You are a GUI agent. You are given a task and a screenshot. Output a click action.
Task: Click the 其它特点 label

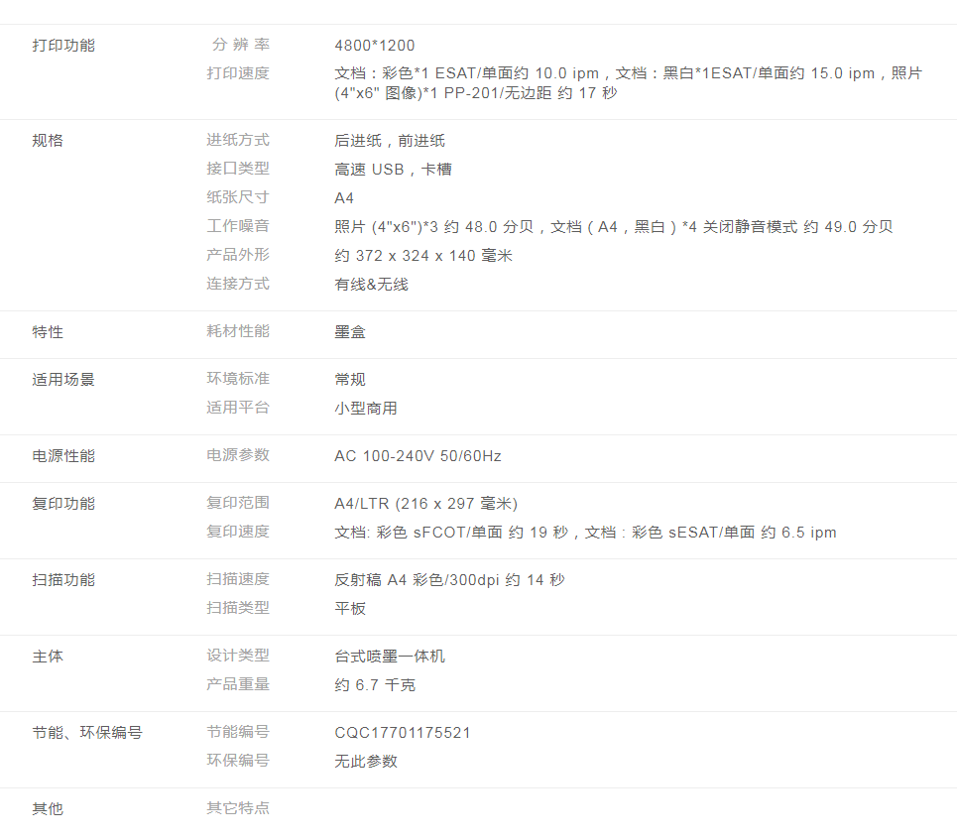[x=237, y=808]
